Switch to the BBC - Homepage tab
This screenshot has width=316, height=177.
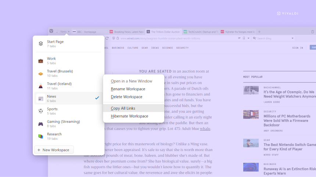pos(89,32)
